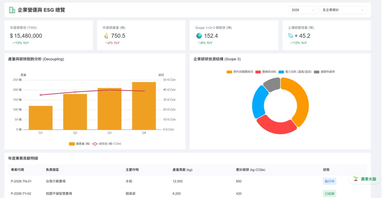Image resolution: width=382 pixels, height=198 pixels.
Task: Toggle 電力消耗 (灌溉/溫室) legend entry
Action: [295, 72]
